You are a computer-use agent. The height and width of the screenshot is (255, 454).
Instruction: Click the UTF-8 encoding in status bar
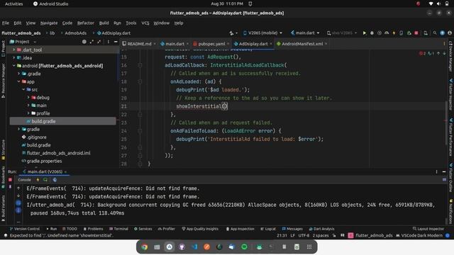click(304, 236)
